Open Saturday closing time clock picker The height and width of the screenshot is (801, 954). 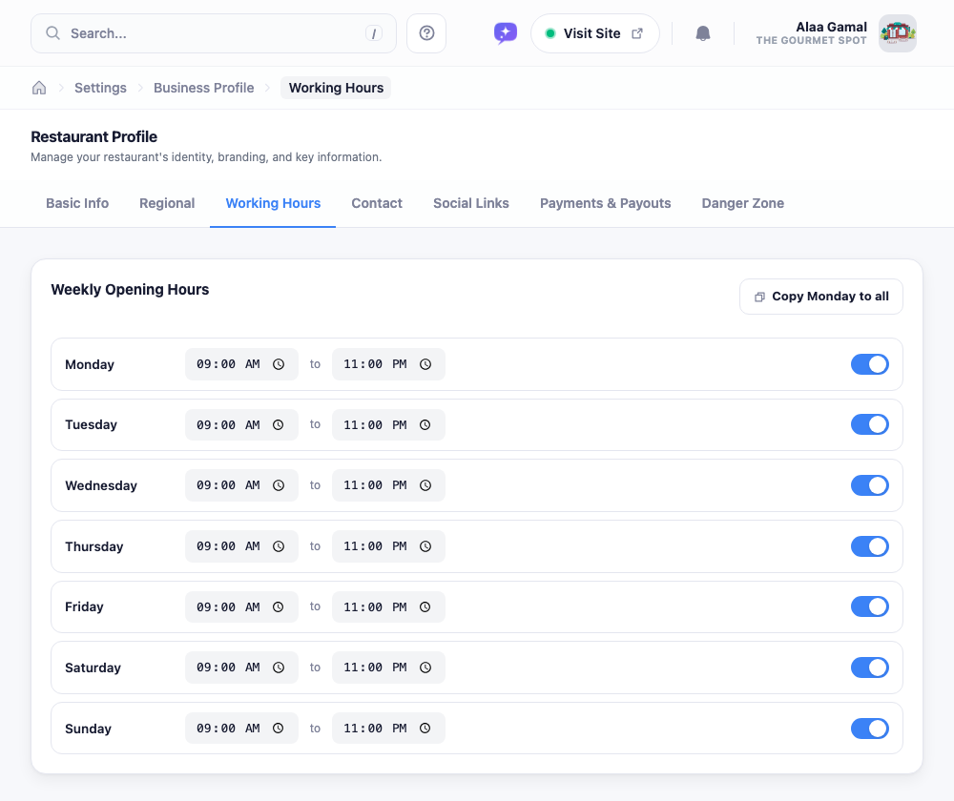[425, 667]
